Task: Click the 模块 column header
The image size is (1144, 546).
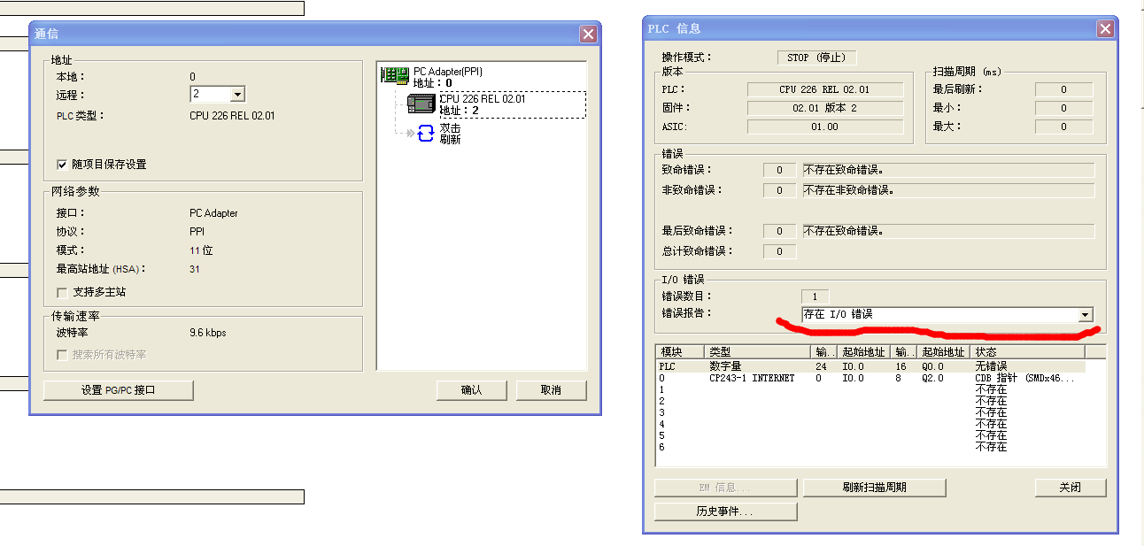Action: pyautogui.click(x=679, y=352)
